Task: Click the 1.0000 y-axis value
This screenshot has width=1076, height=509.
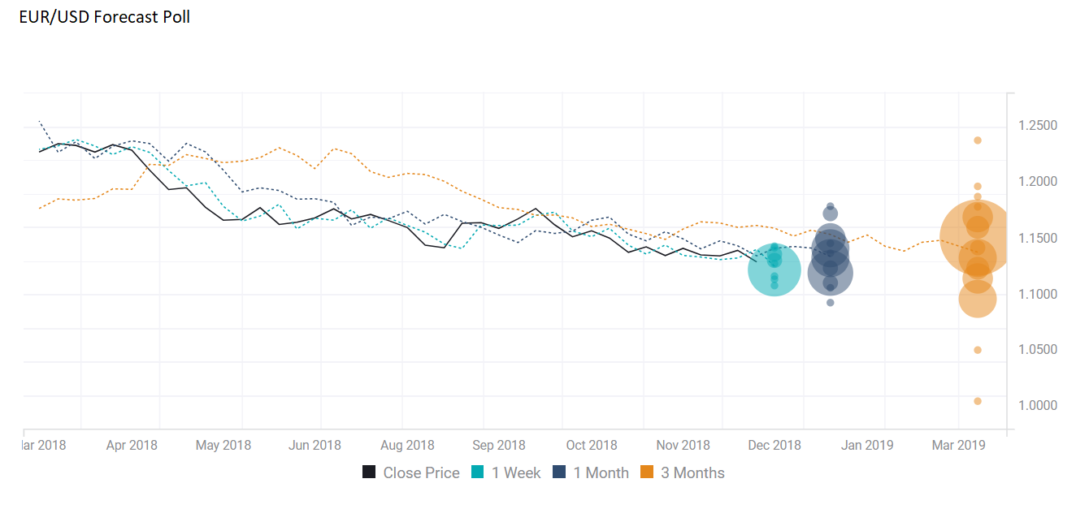Action: tap(1037, 405)
